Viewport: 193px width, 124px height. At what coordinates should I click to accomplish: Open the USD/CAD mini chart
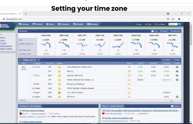point(118,45)
